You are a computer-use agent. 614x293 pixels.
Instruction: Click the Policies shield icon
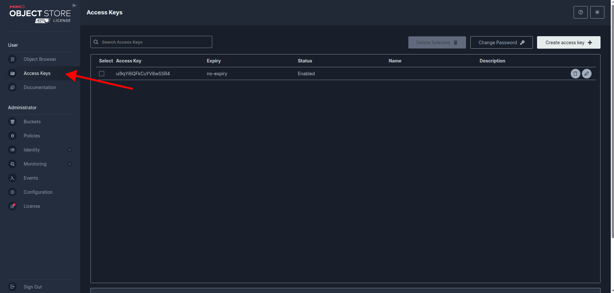tap(13, 136)
